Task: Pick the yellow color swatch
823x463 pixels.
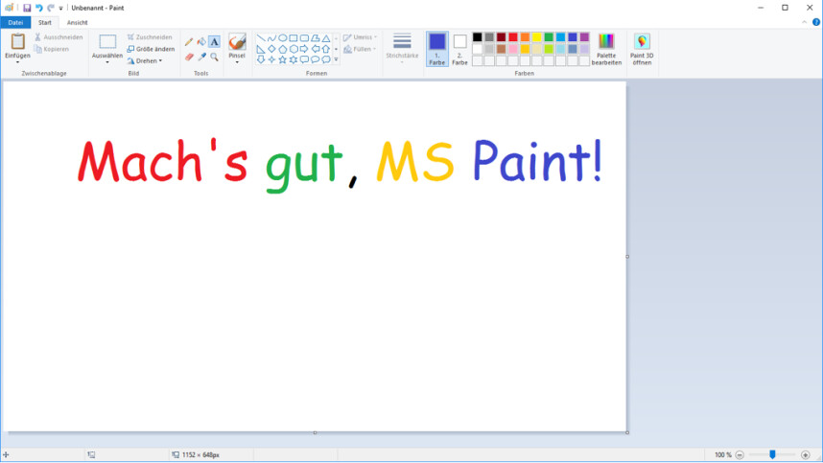Action: pyautogui.click(x=536, y=36)
